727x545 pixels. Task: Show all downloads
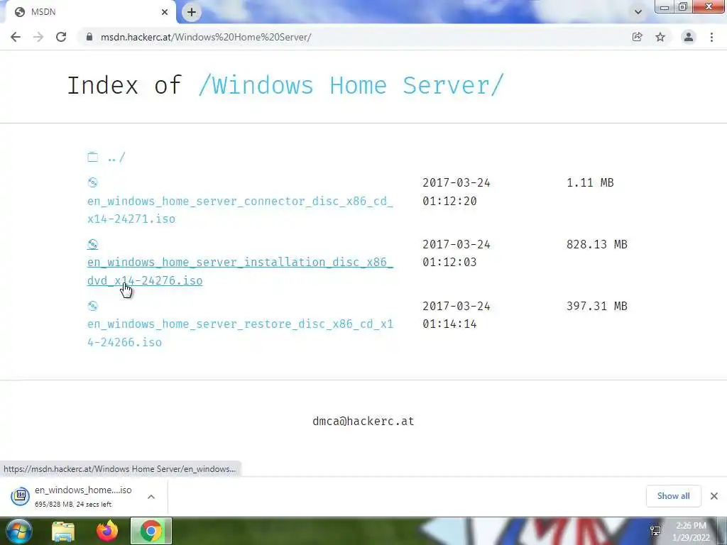(x=673, y=496)
